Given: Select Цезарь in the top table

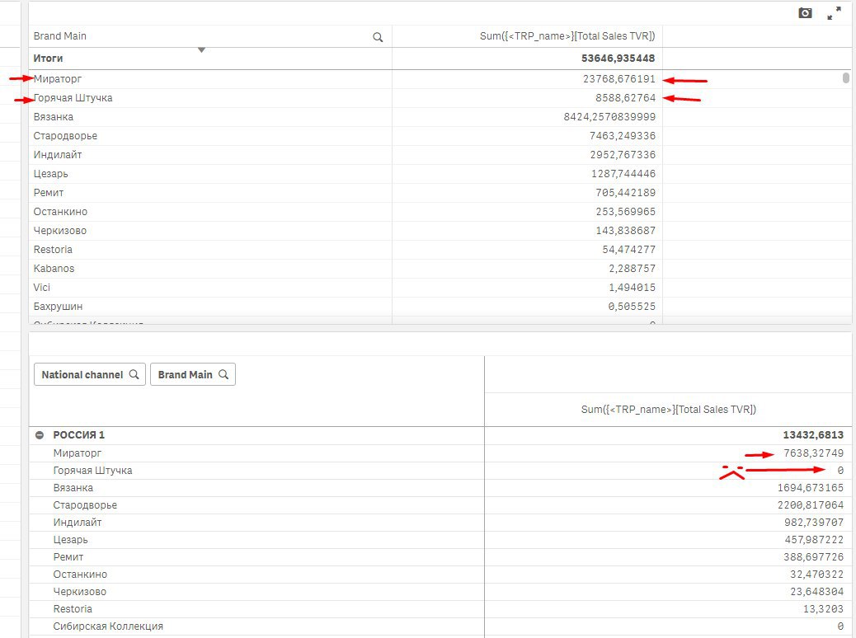Looking at the screenshot, I should coord(51,174).
